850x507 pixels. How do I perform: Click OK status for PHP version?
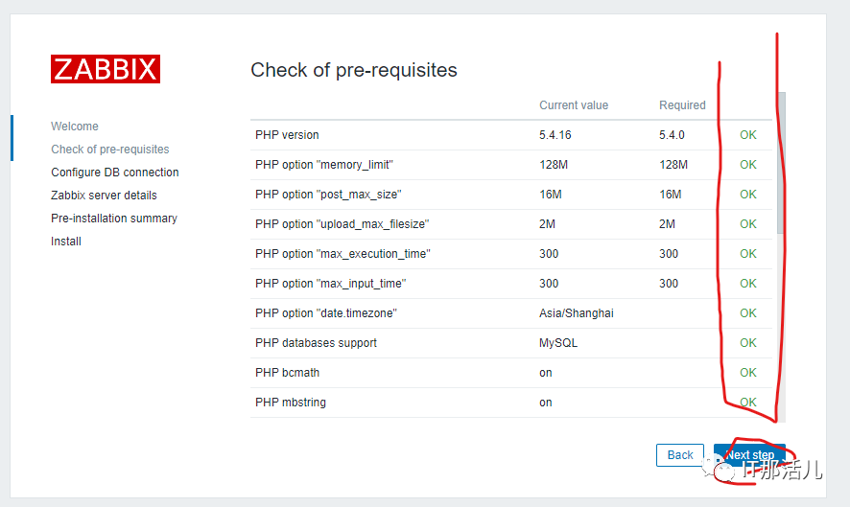[748, 135]
